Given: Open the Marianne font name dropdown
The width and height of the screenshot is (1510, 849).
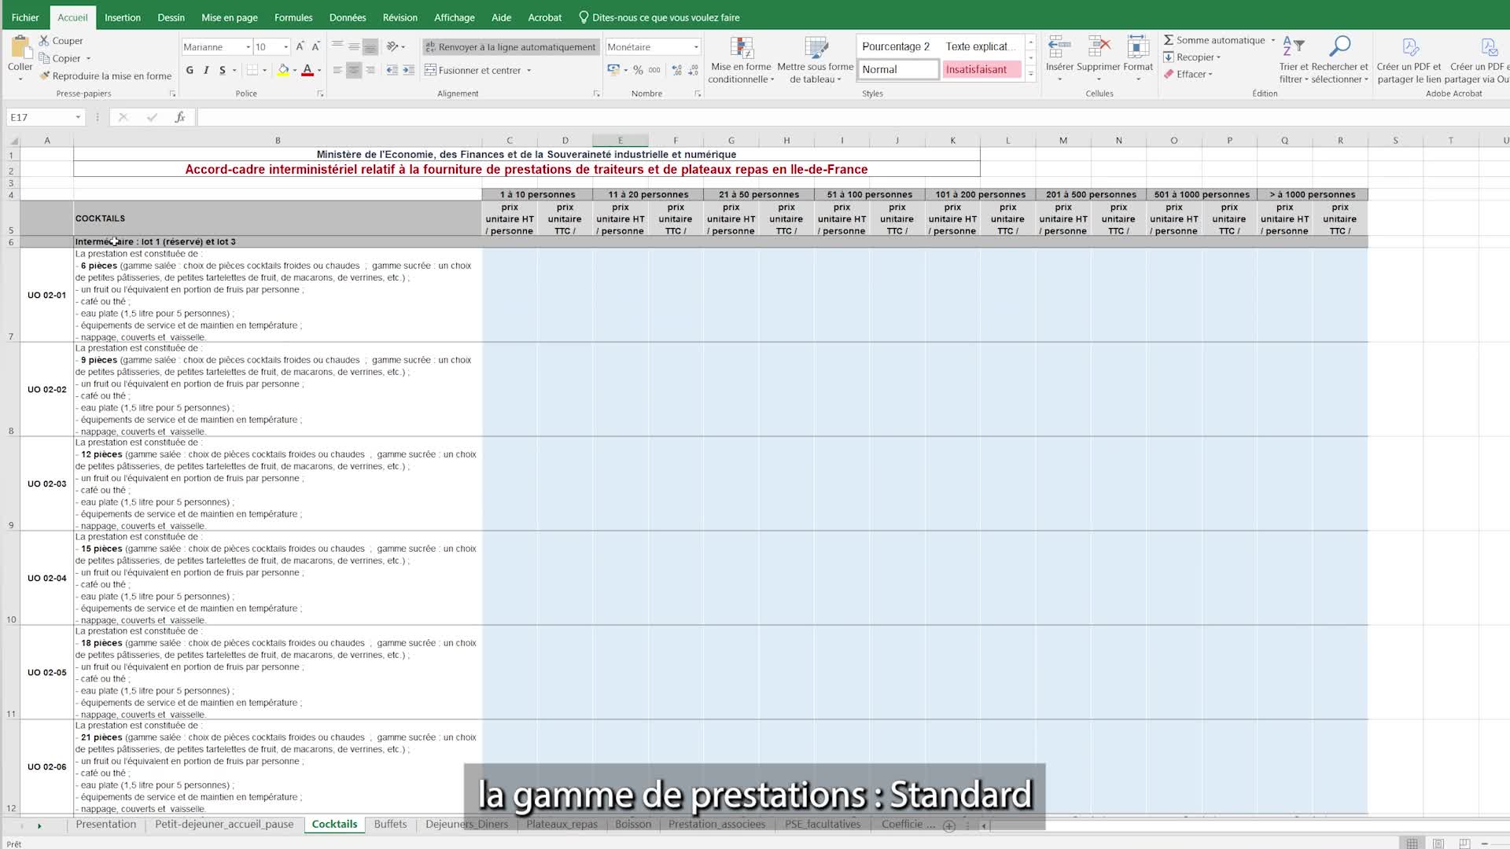Looking at the screenshot, I should [x=248, y=47].
